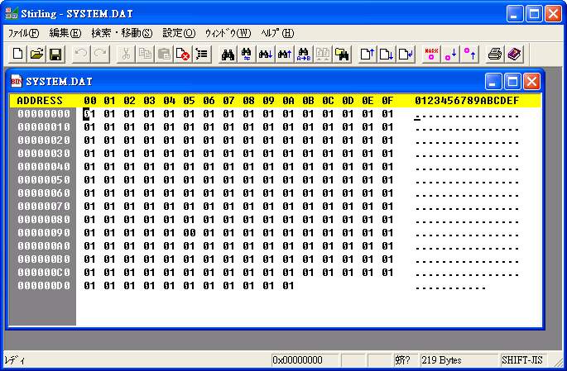This screenshot has width=567, height=371.
Task: Click the 0x00000000 offset status field
Action: pyautogui.click(x=303, y=361)
